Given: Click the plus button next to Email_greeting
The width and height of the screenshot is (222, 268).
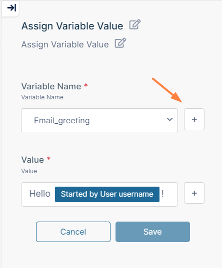Looking at the screenshot, I should pos(194,119).
